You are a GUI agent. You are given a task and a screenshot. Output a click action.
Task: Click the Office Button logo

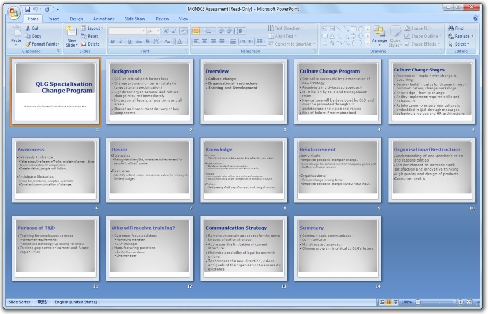pyautogui.click(x=13, y=12)
